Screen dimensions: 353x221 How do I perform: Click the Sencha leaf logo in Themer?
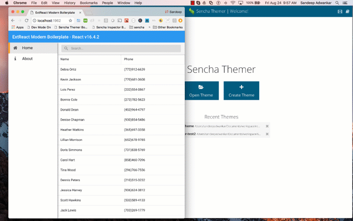tap(191, 11)
